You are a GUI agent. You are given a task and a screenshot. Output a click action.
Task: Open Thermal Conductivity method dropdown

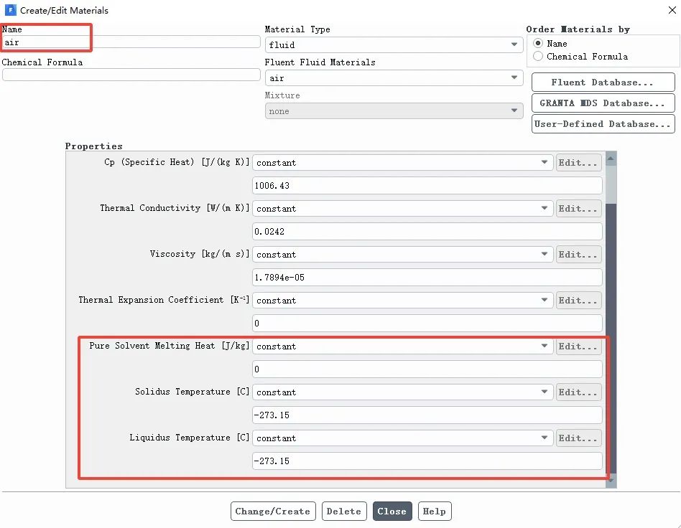402,209
